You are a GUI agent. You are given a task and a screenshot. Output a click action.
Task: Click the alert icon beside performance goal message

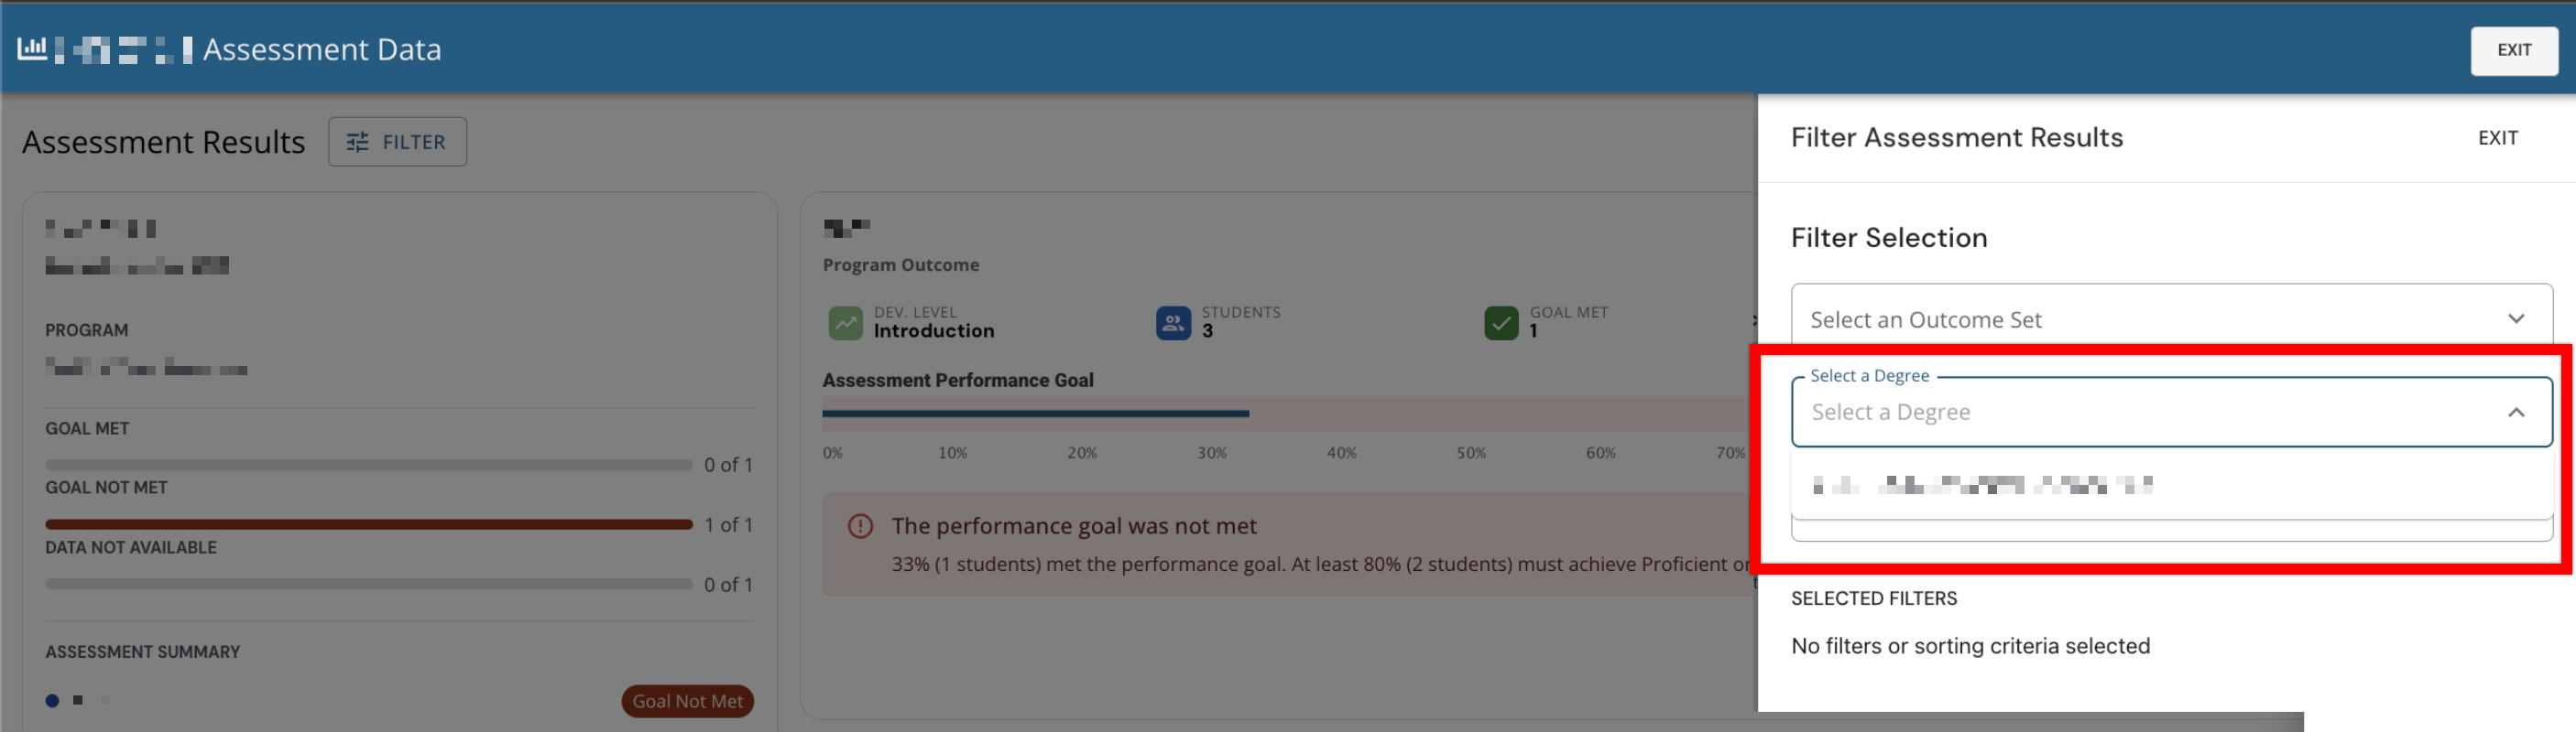pos(860,526)
